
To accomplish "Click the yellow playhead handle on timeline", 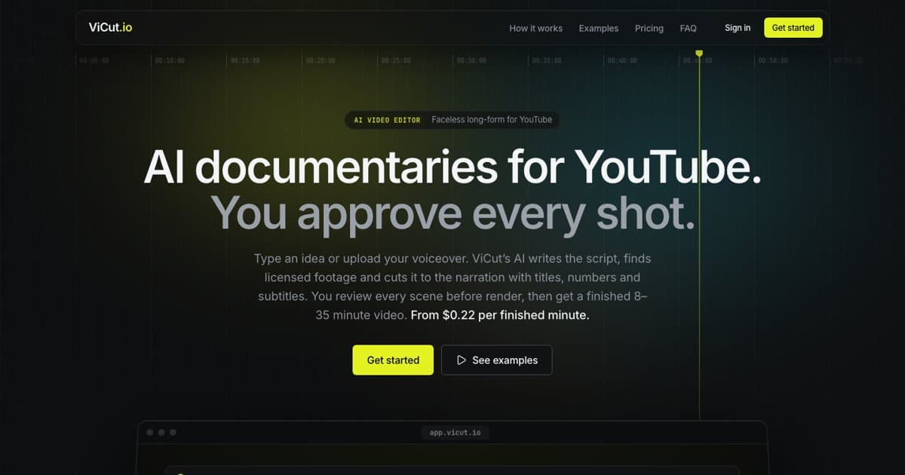I will pyautogui.click(x=699, y=54).
